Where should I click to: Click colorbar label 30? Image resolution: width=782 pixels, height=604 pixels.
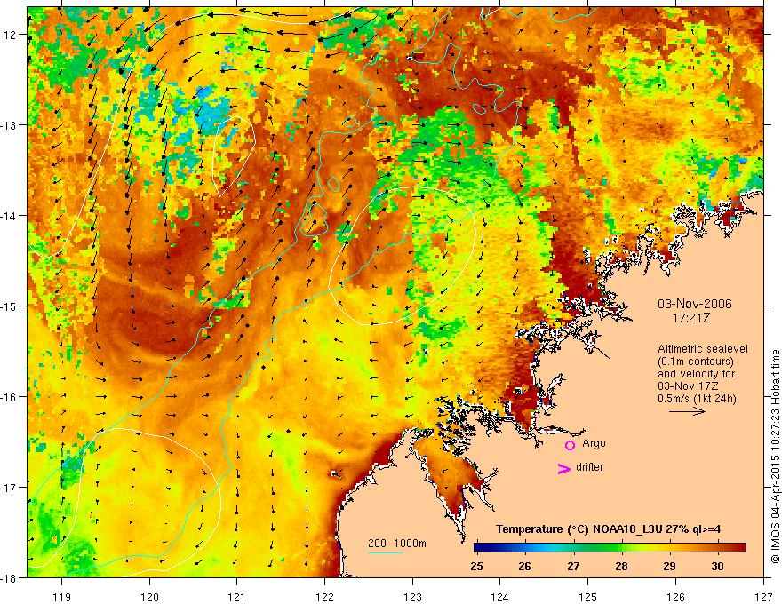717,566
